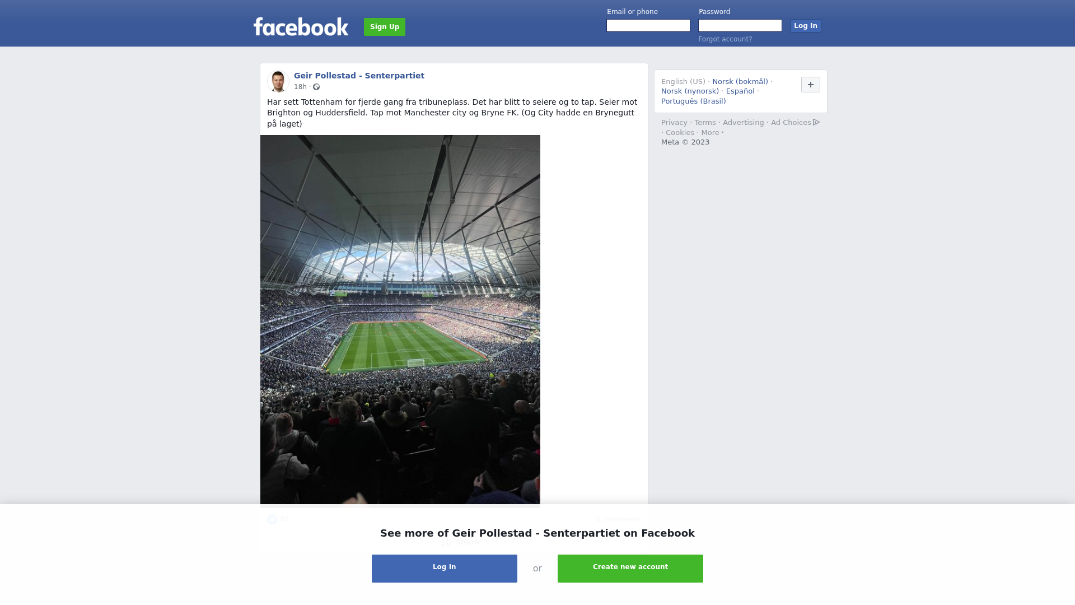Click the public globe privacy icon
The height and width of the screenshot is (605, 1075).
[x=316, y=87]
